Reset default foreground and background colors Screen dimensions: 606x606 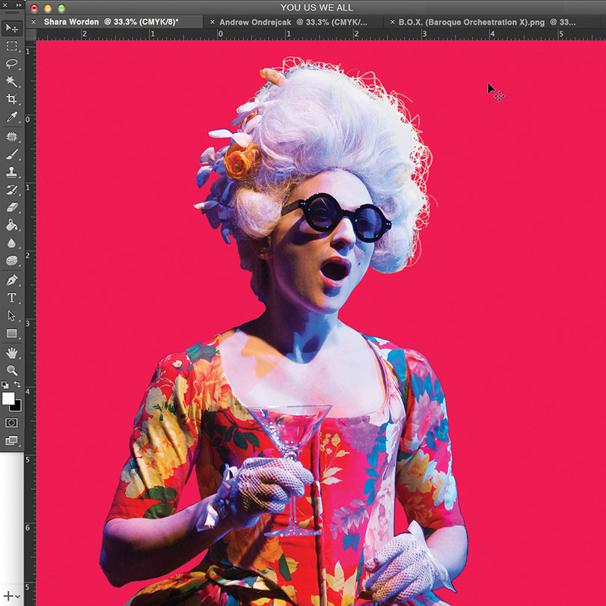pyautogui.click(x=4, y=385)
